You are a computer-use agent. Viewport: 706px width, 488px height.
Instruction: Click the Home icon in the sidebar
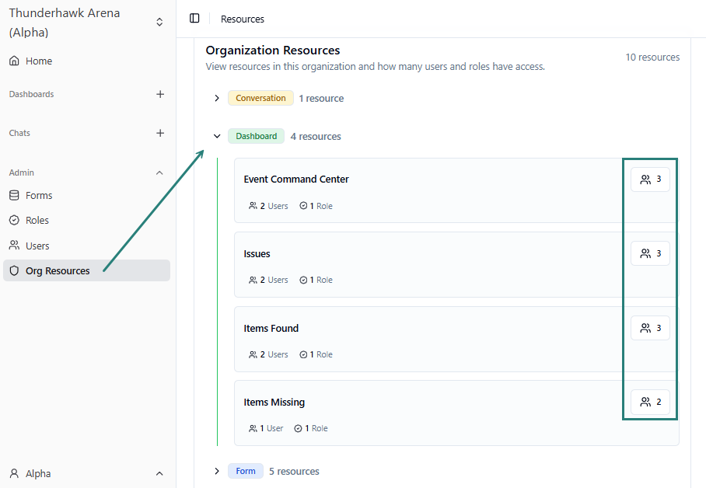click(16, 60)
